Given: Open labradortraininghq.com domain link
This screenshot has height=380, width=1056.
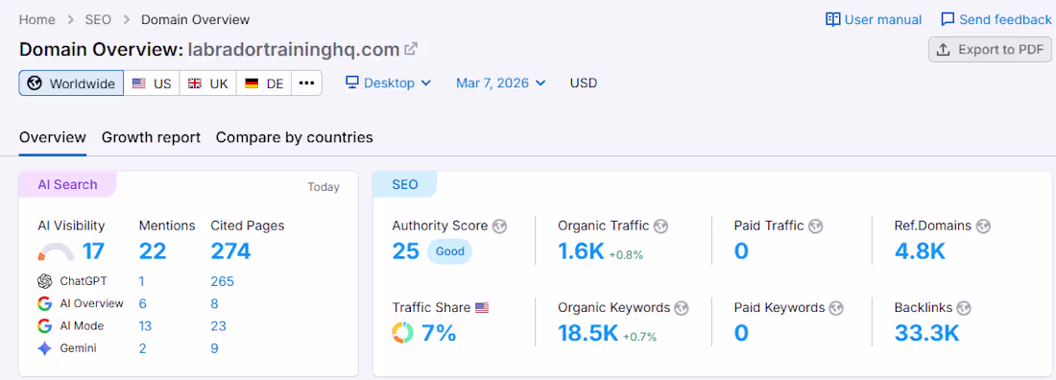Looking at the screenshot, I should click(x=294, y=50).
